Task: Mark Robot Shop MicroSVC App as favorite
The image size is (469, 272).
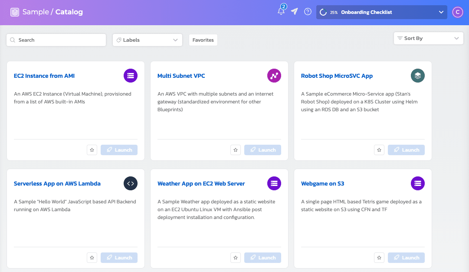Action: coord(379,150)
